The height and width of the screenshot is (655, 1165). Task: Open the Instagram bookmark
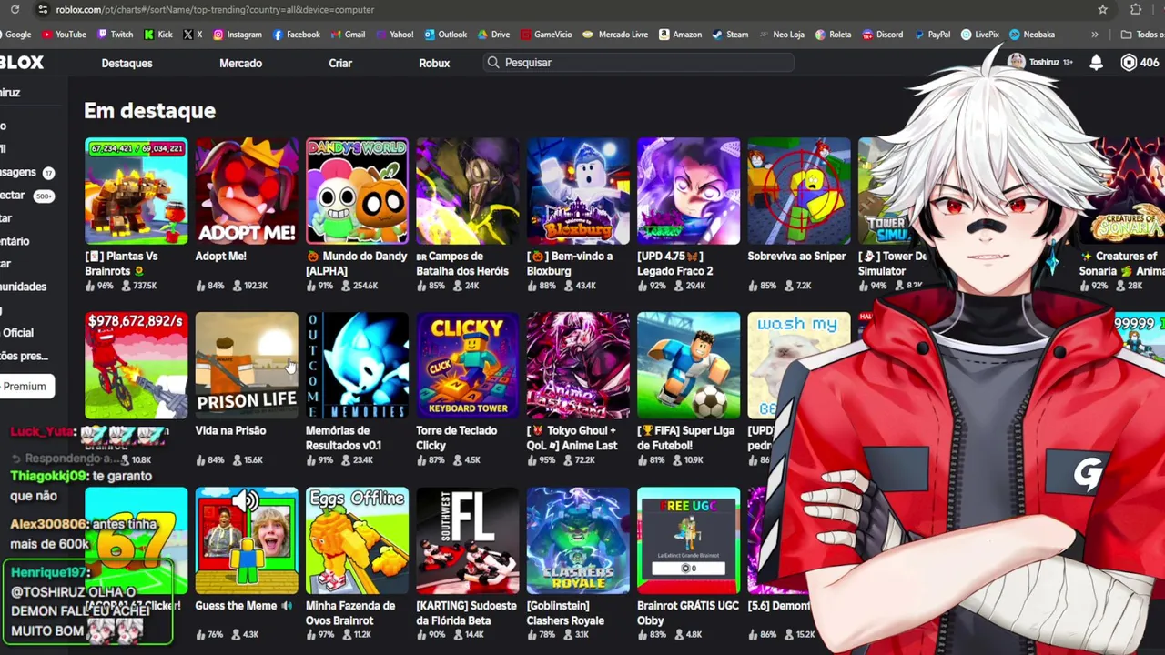coord(238,35)
